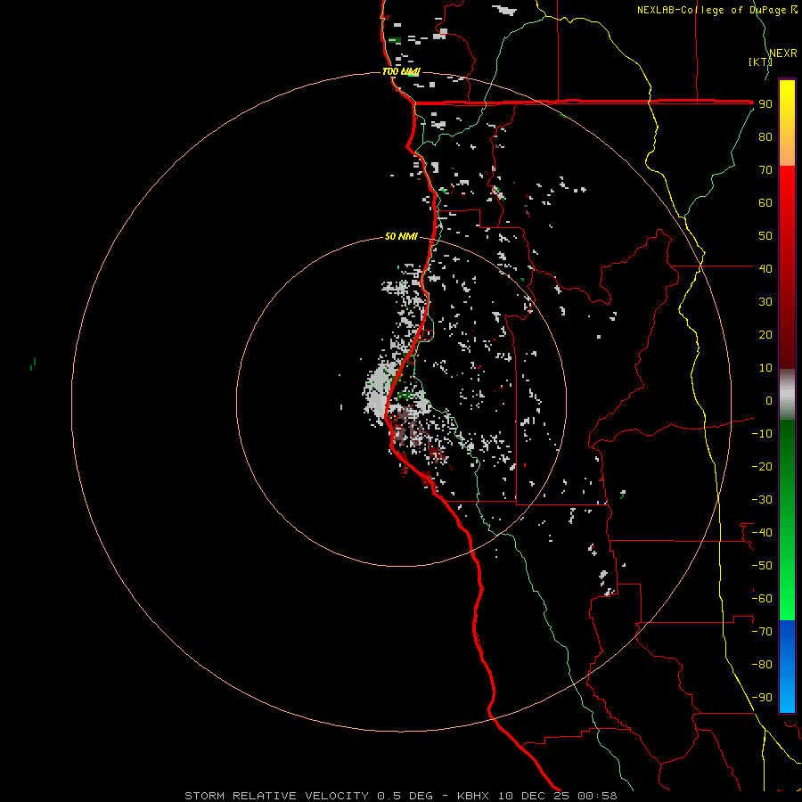This screenshot has width=802, height=802.
Task: Click the 0.5 DEG elevation text
Action: (405, 796)
